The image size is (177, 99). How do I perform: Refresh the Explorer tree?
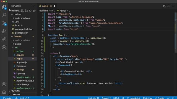pyautogui.click(x=30, y=11)
